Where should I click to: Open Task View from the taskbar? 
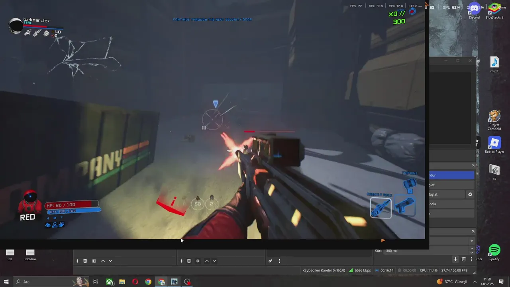pos(96,282)
